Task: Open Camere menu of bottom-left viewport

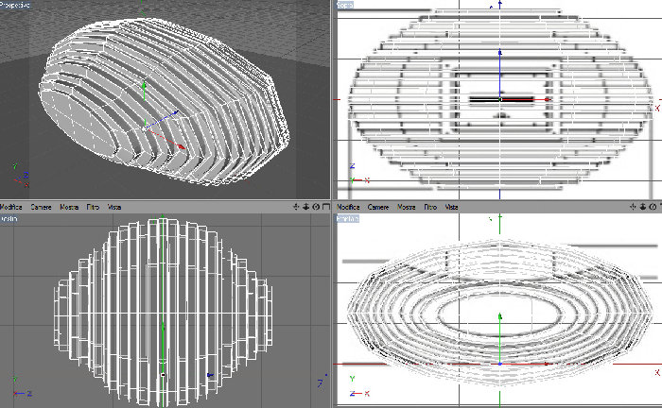Action: (x=41, y=207)
